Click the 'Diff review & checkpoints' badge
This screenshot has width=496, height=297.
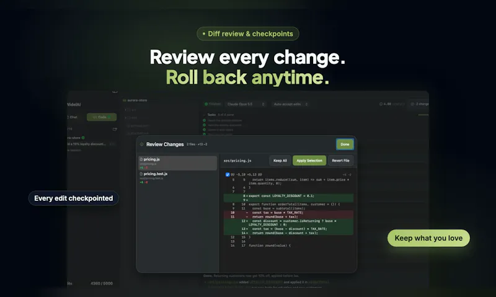(x=247, y=34)
